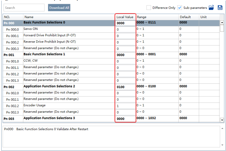Click description pane scroll down arrow
This screenshot has height=151, width=226.
[222, 145]
